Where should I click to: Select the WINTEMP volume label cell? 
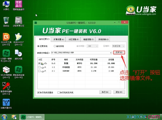click(66, 71)
